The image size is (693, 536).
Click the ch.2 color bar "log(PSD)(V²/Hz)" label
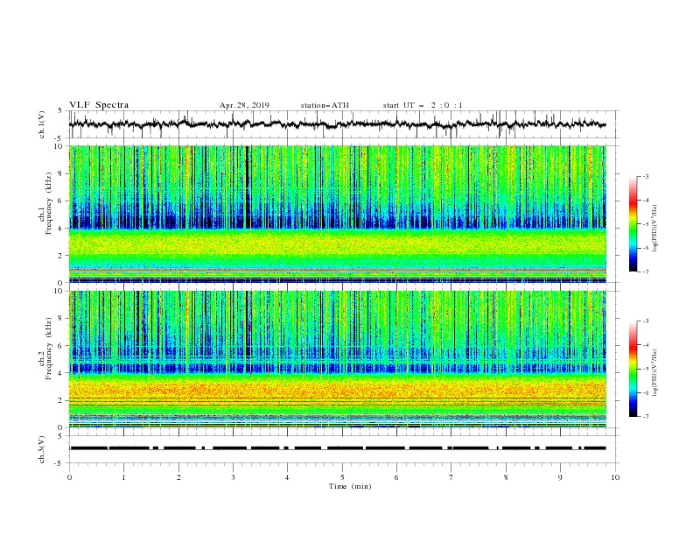click(655, 373)
